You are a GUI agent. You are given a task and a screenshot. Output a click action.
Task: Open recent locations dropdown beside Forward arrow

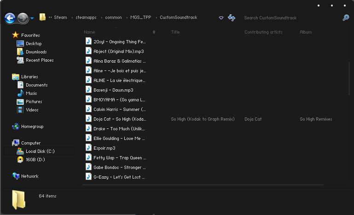pos(32,18)
